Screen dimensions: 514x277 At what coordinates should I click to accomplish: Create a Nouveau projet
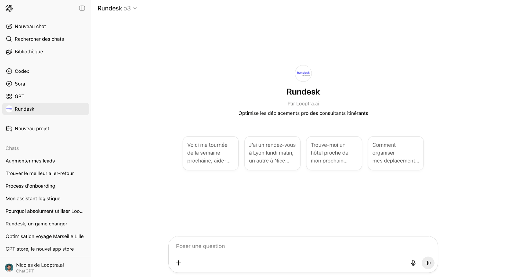click(31, 129)
